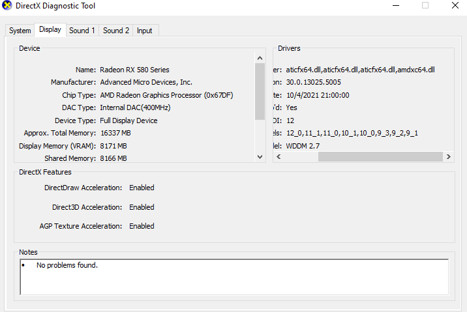
Task: Click the 'Manufacturer:' label
Action: click(x=73, y=82)
